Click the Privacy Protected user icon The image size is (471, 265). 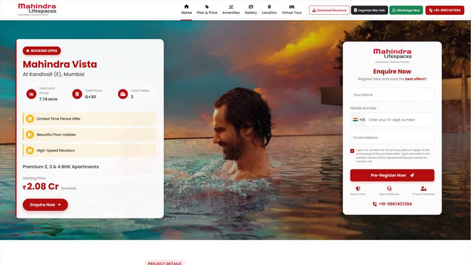tap(423, 188)
